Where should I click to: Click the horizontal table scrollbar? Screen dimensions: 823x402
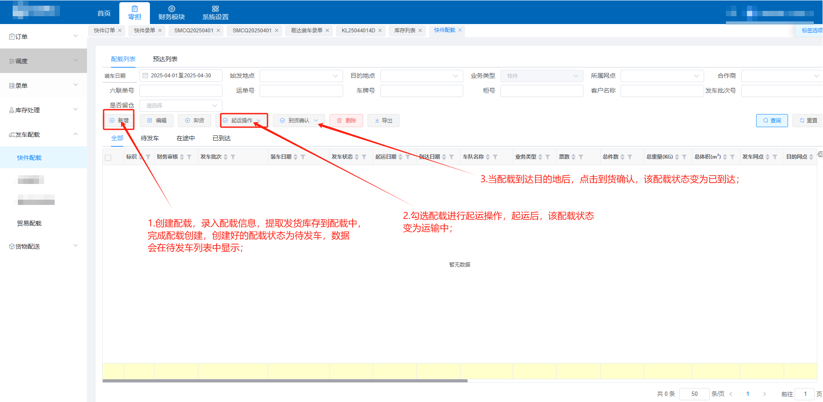click(285, 381)
